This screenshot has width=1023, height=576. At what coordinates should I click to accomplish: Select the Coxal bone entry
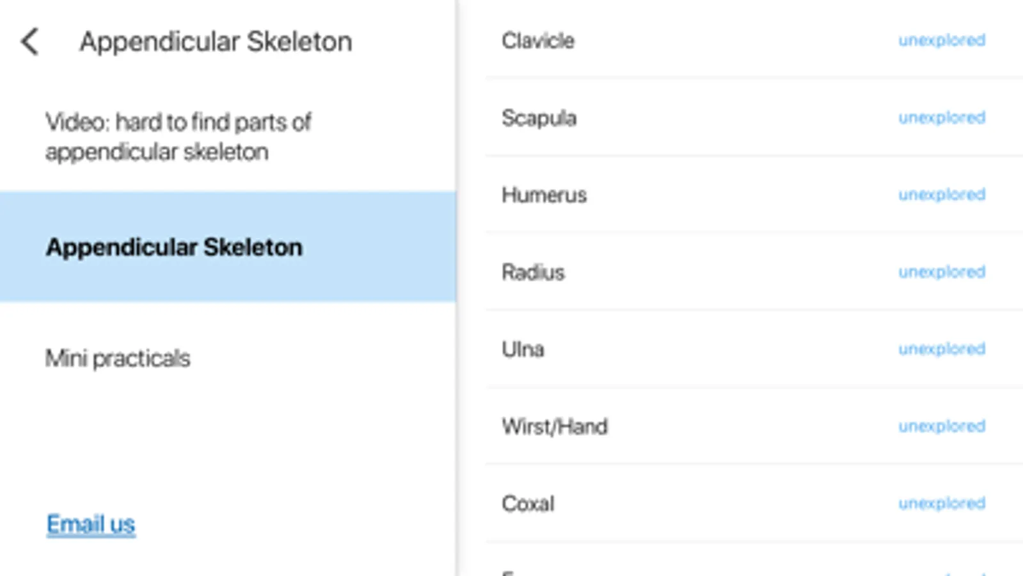tap(528, 504)
